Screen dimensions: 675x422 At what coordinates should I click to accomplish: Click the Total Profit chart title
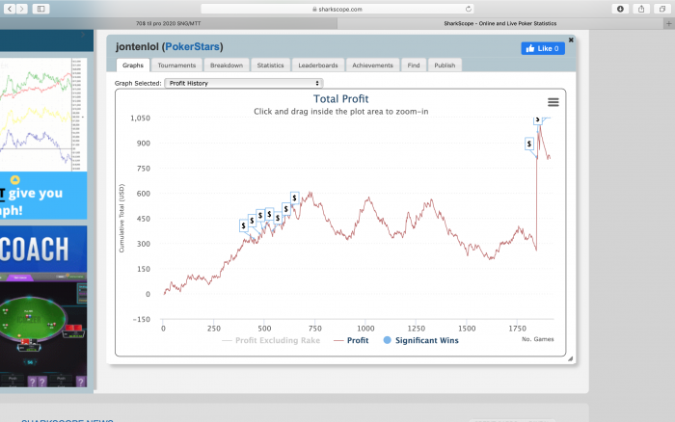pos(341,99)
